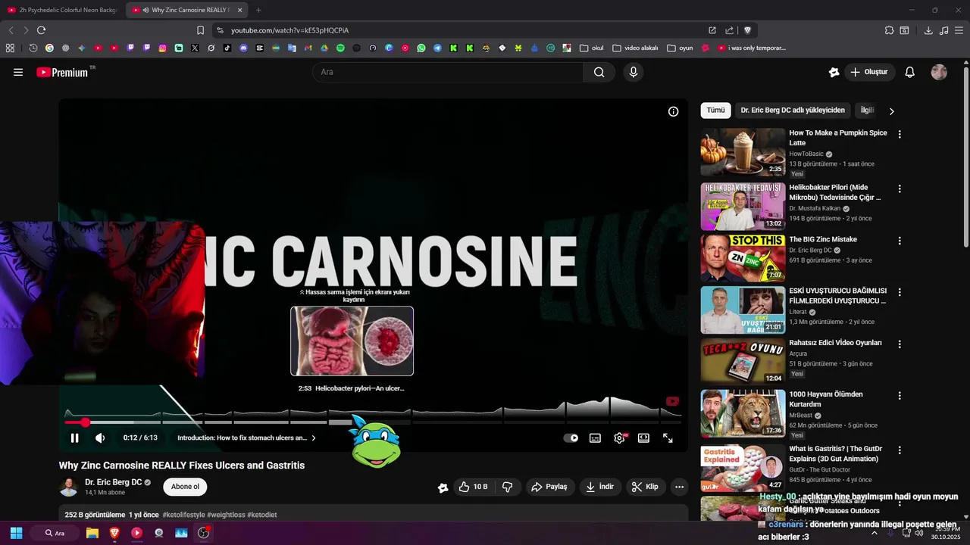Dislike the video
The height and width of the screenshot is (545, 970).
508,487
